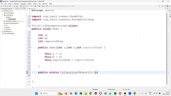Open the Edit menu

coord(6,4)
